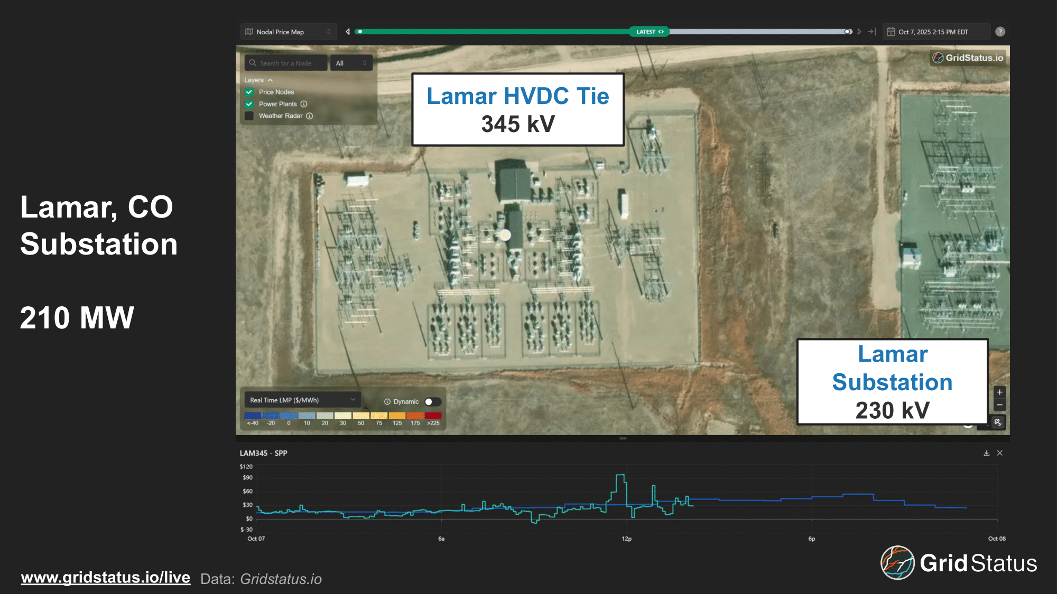Step back one time interval
The width and height of the screenshot is (1057, 594).
[x=348, y=32]
